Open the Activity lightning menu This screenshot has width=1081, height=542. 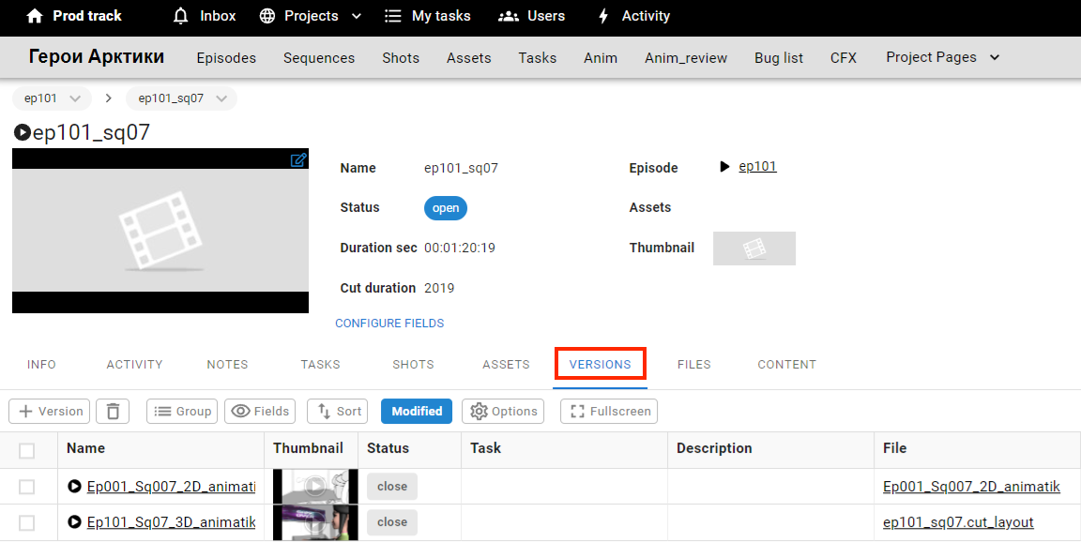click(x=603, y=16)
